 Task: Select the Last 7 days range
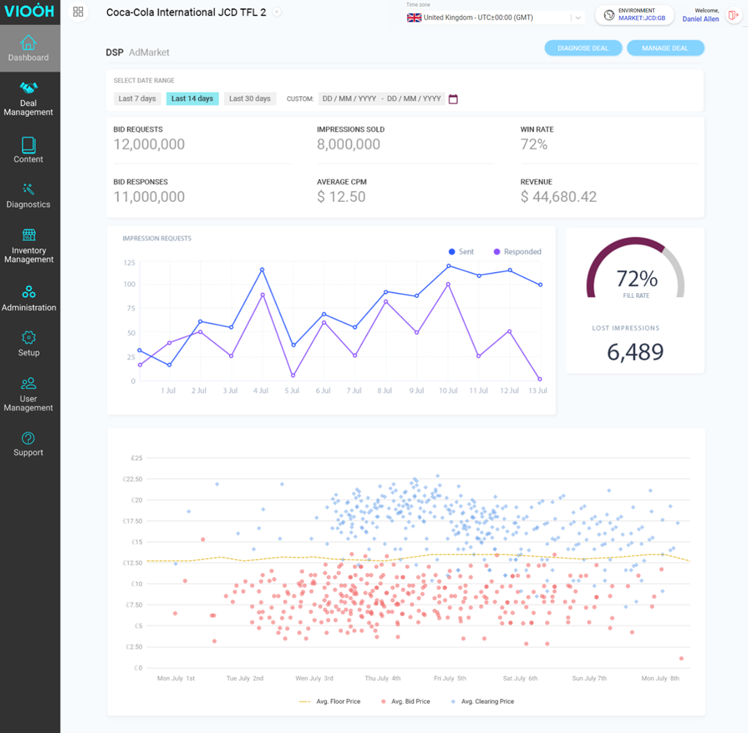pyautogui.click(x=137, y=99)
